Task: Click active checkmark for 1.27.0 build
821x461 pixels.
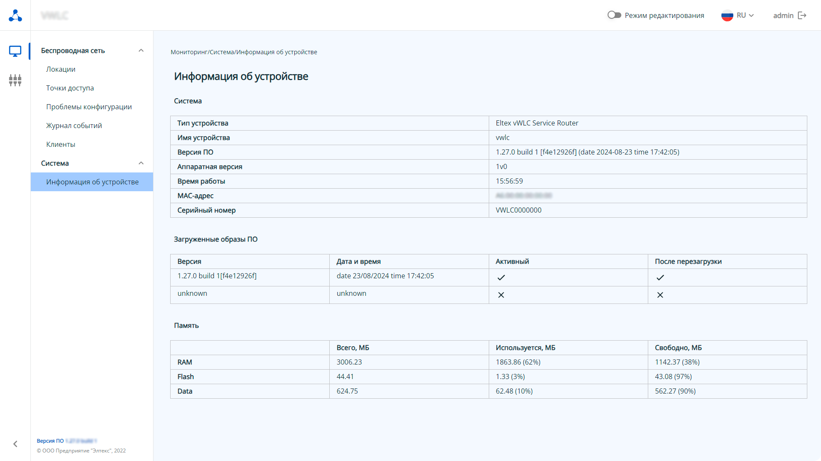Action: [x=501, y=277]
